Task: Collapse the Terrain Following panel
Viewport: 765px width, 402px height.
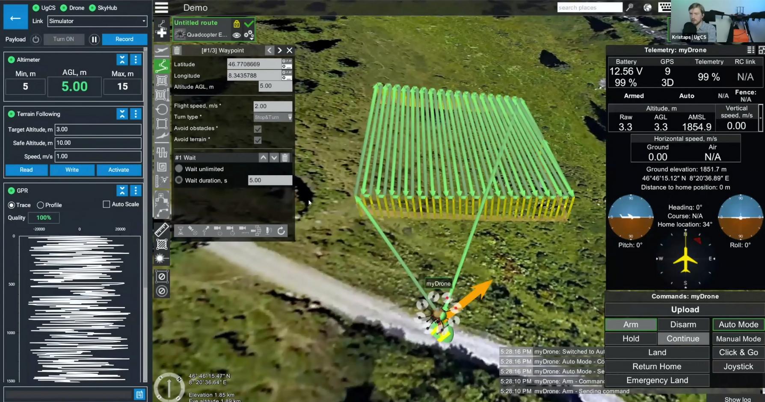Action: 122,114
